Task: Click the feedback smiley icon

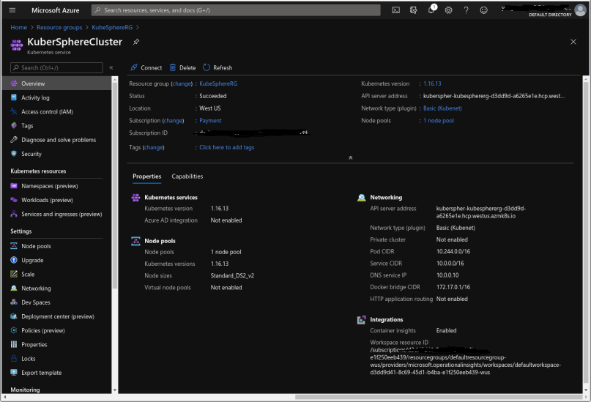Action: point(483,10)
